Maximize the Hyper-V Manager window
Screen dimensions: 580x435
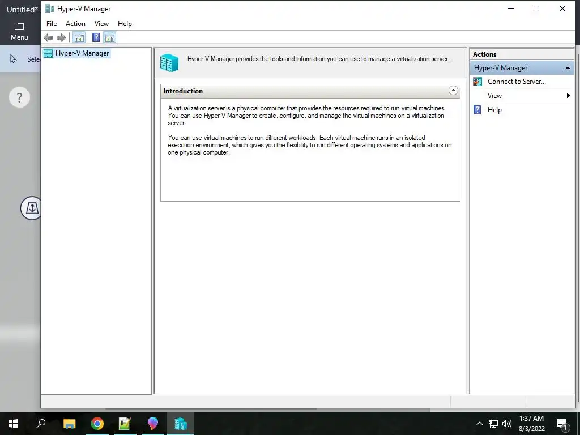(536, 9)
